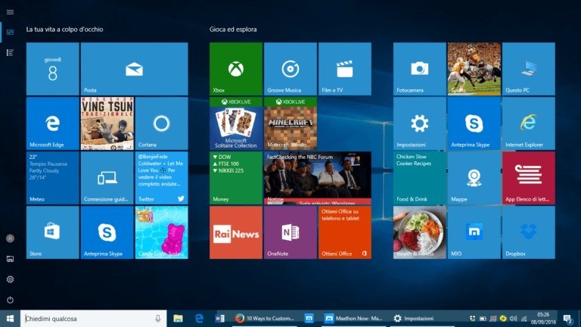Open Food & Drink tile
The height and width of the screenshot is (327, 581).
click(x=419, y=178)
